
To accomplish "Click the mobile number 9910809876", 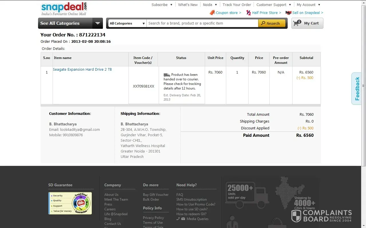I will coord(73,135).
